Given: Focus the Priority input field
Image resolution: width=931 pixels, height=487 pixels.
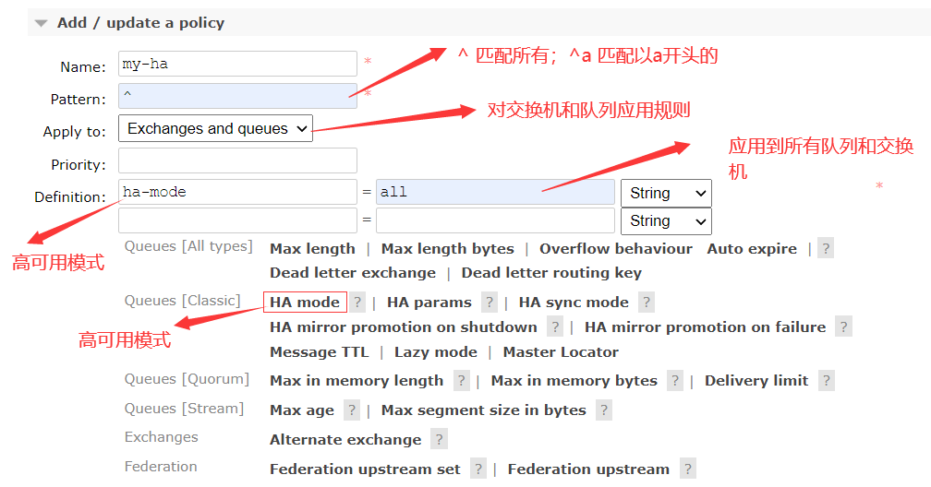Looking at the screenshot, I should (237, 161).
